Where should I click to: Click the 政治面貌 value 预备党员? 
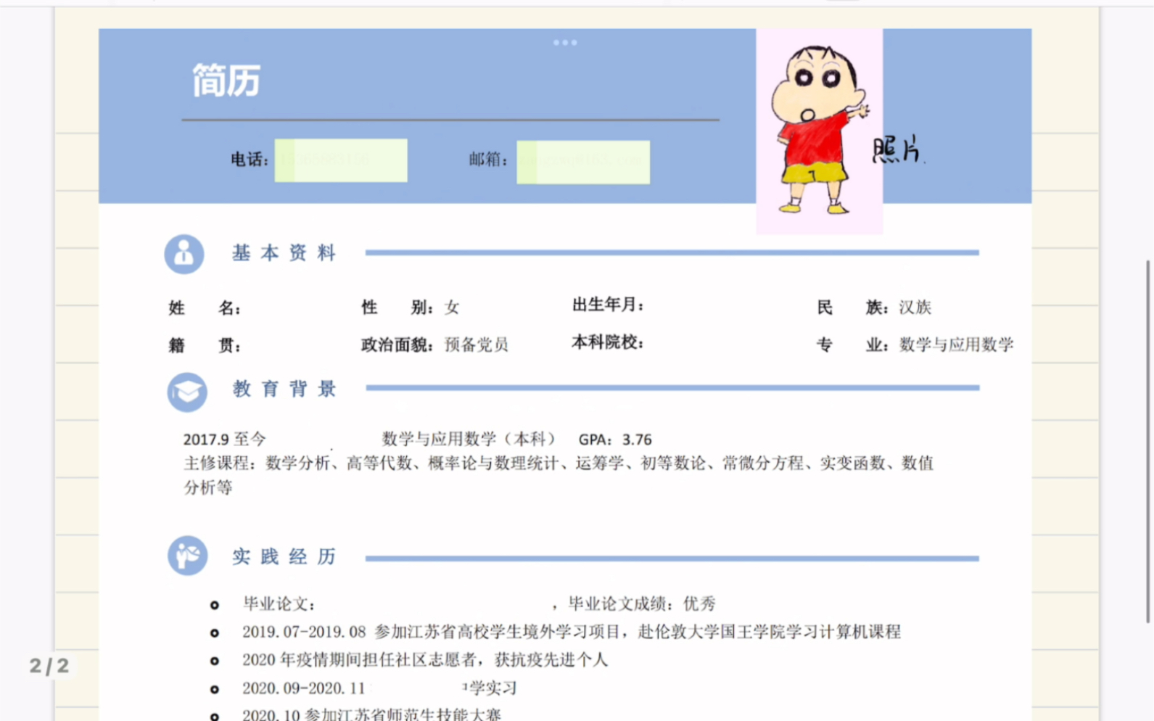(x=477, y=345)
